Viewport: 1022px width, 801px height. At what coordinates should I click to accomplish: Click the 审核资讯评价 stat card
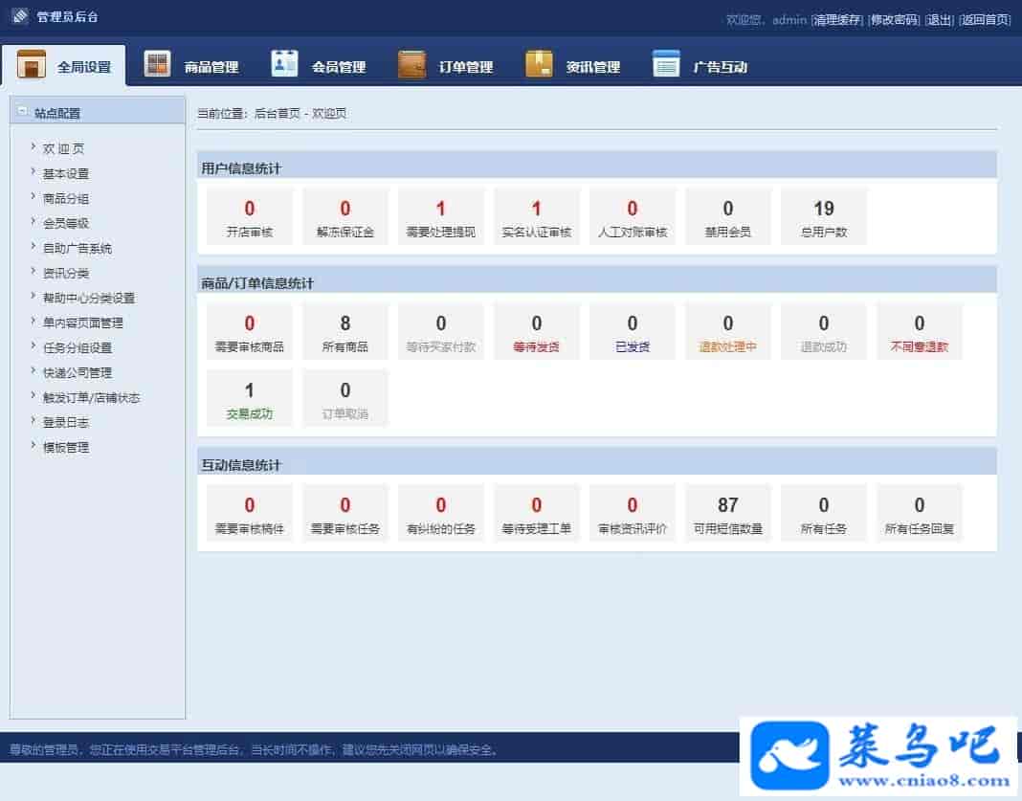(633, 514)
